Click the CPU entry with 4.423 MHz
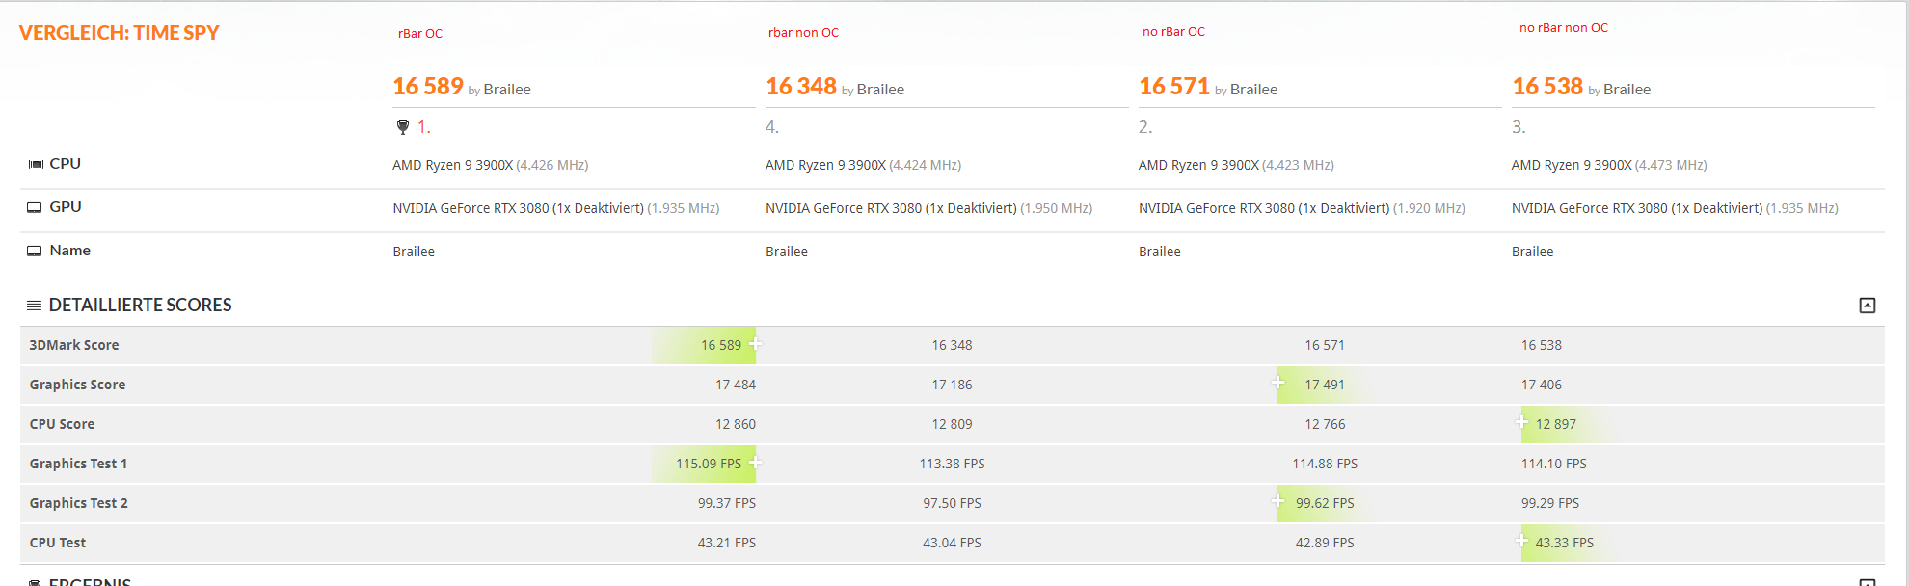This screenshot has height=586, width=1909. click(x=1236, y=165)
